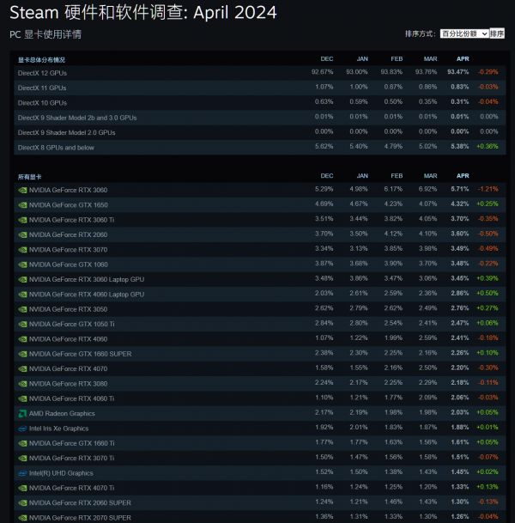Screen dimensions: 515x523
Task: Expand DirectX 9 Shader Model 2b and 3.0 GPUs
Action: pos(260,118)
